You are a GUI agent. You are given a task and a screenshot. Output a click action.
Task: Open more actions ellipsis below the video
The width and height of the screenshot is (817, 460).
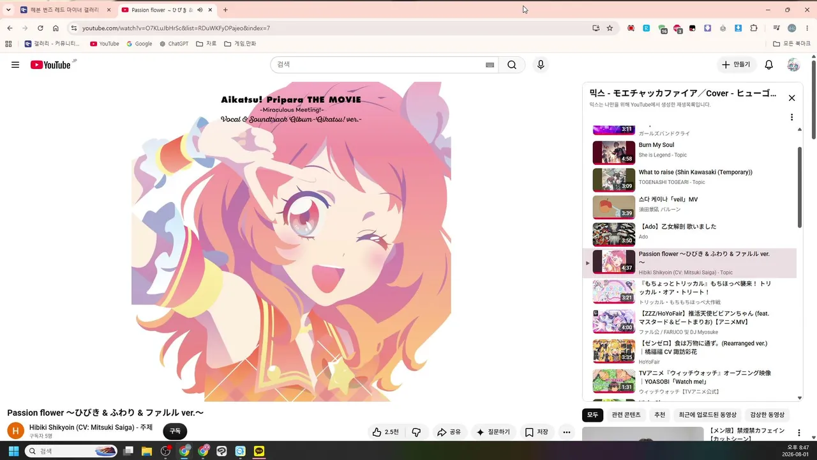[566, 433]
